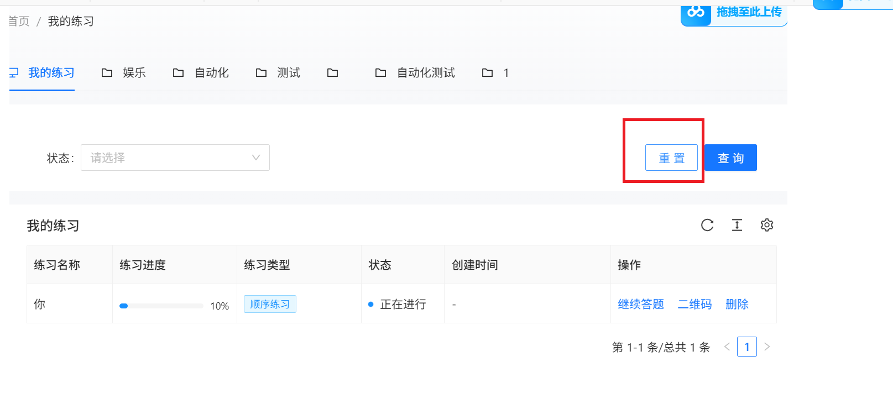Image resolution: width=893 pixels, height=393 pixels.
Task: Switch to the 测试 tab
Action: [278, 73]
